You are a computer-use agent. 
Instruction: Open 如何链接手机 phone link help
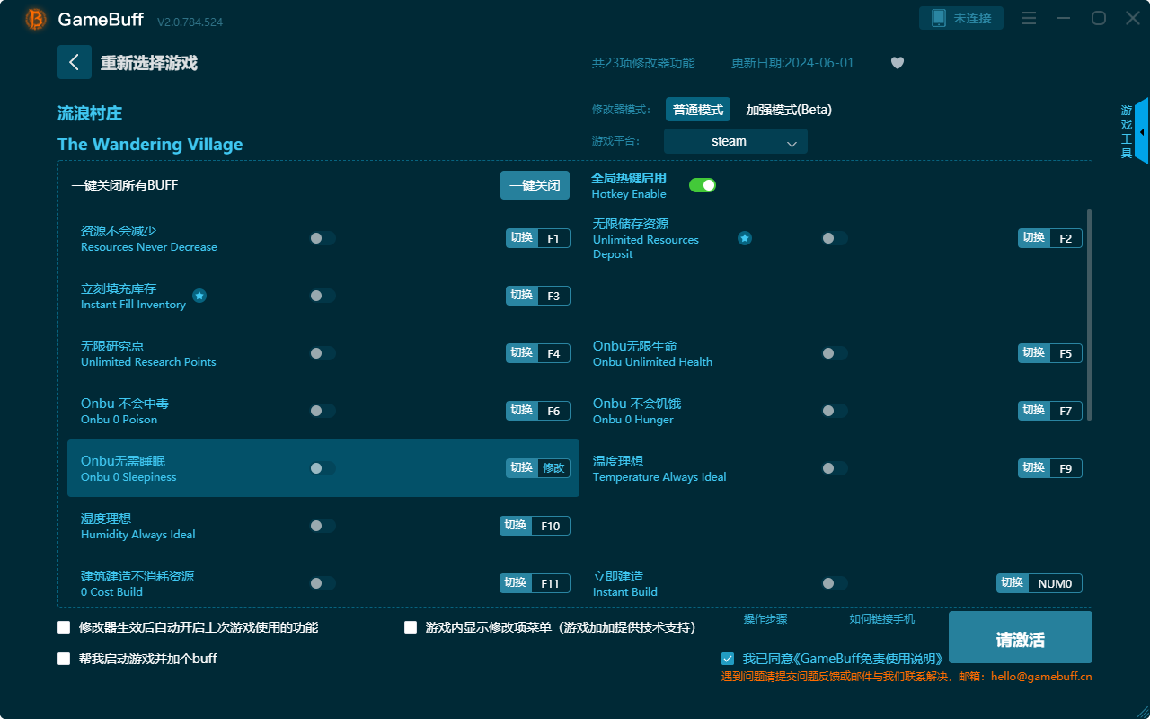882,619
